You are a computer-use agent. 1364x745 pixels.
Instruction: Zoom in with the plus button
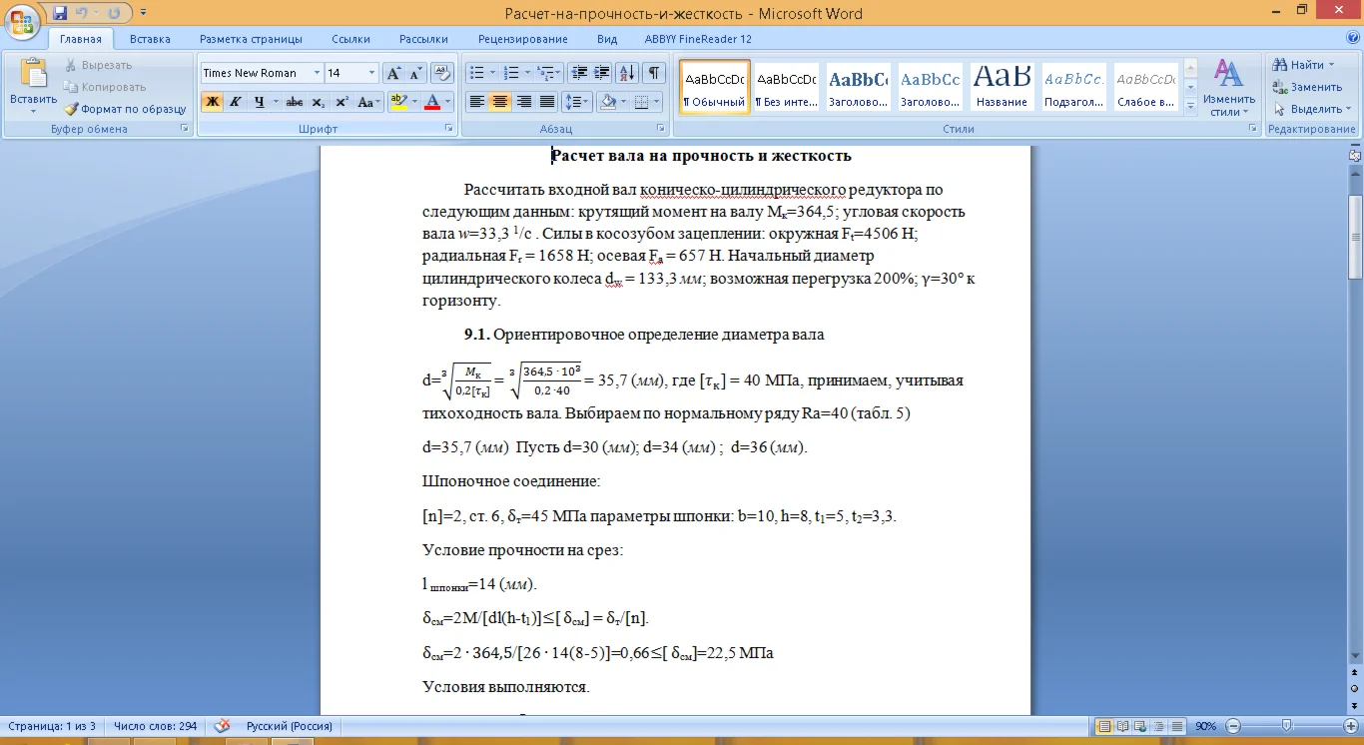point(1349,726)
